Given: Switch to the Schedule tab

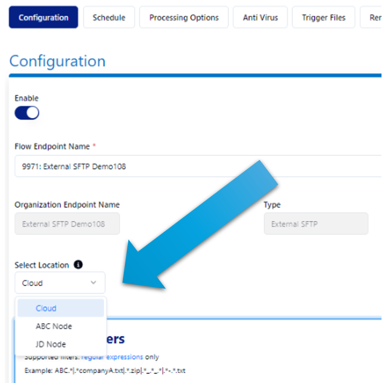Looking at the screenshot, I should tap(109, 17).
